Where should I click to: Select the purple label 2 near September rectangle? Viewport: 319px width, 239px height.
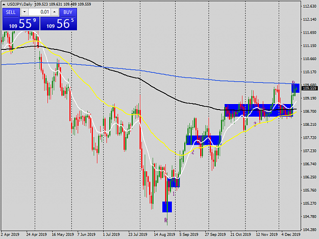pos(193,152)
